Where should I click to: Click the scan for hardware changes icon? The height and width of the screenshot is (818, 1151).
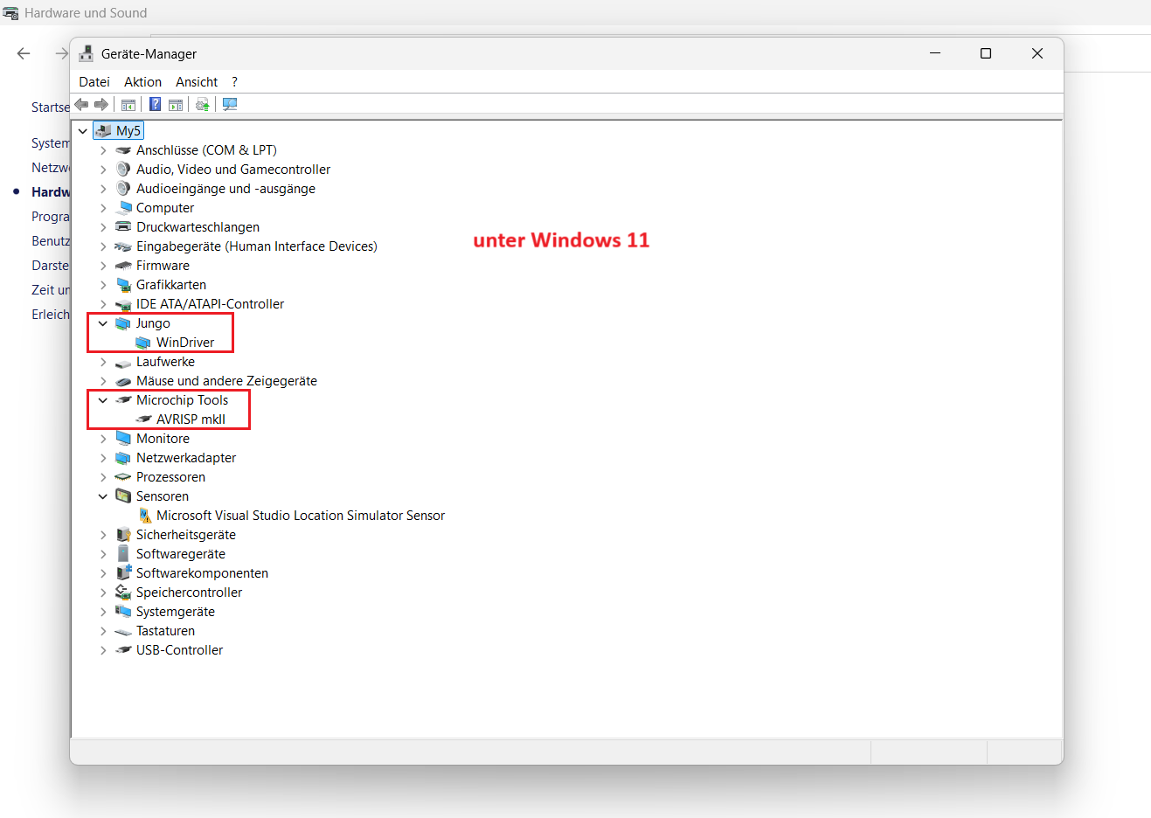point(230,104)
